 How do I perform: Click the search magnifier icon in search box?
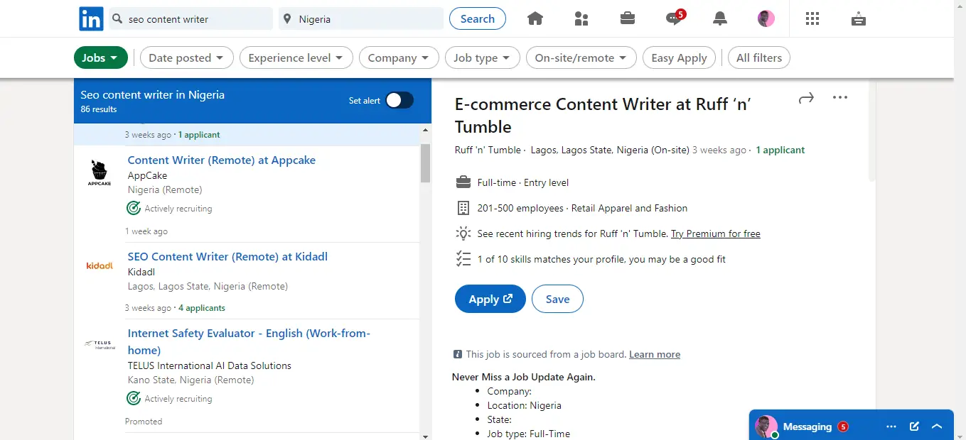tap(117, 19)
